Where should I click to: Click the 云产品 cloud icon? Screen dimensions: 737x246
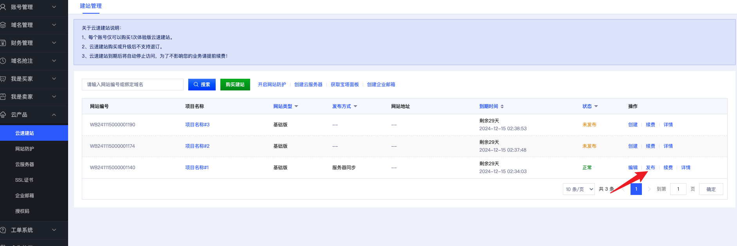click(3, 115)
